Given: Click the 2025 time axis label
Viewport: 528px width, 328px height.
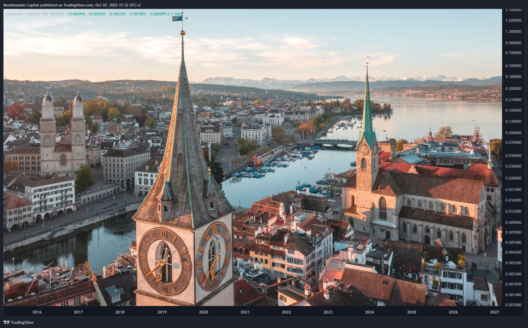Looking at the screenshot, I should coord(412,312).
